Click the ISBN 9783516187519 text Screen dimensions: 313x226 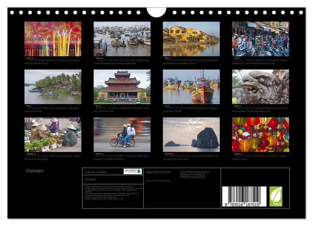(x=158, y=172)
